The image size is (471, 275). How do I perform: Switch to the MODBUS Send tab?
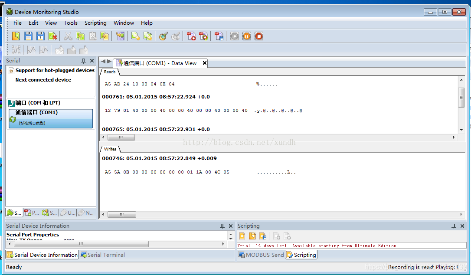coord(262,255)
